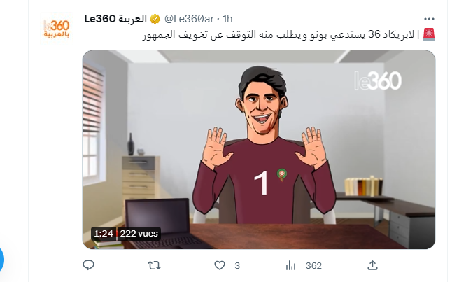
Task: Click the gold verified badge
Action: pos(155,19)
